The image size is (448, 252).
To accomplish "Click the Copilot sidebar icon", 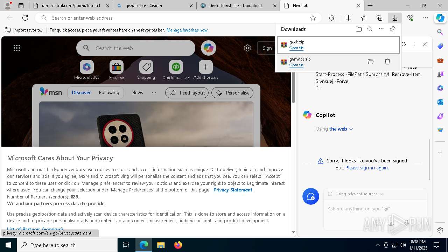I will [440, 18].
